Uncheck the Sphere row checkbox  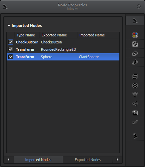pos(11,57)
